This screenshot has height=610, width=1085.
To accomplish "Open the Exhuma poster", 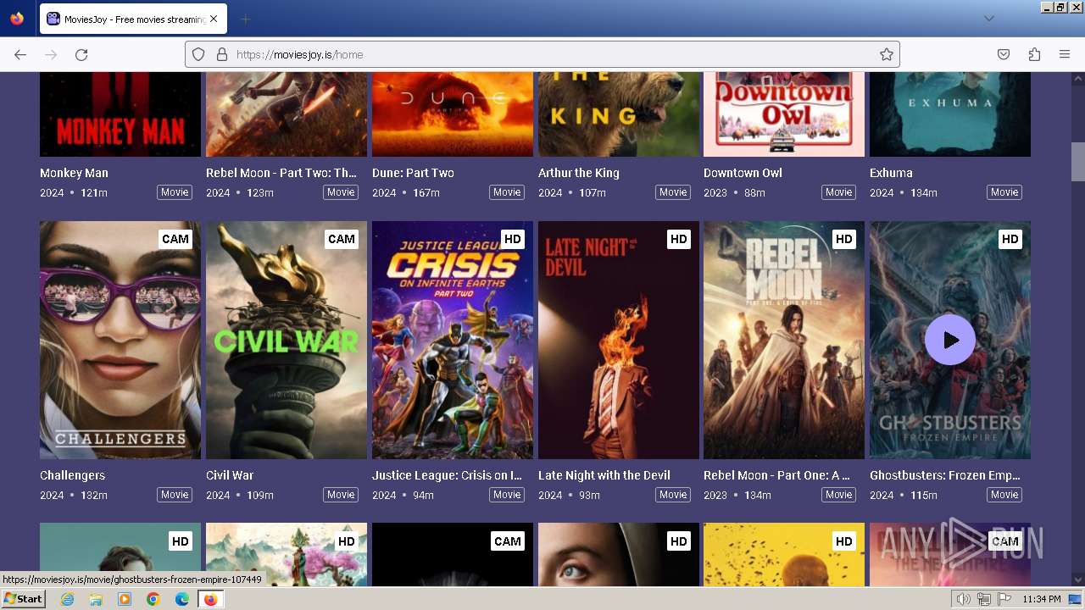I will tap(950, 114).
